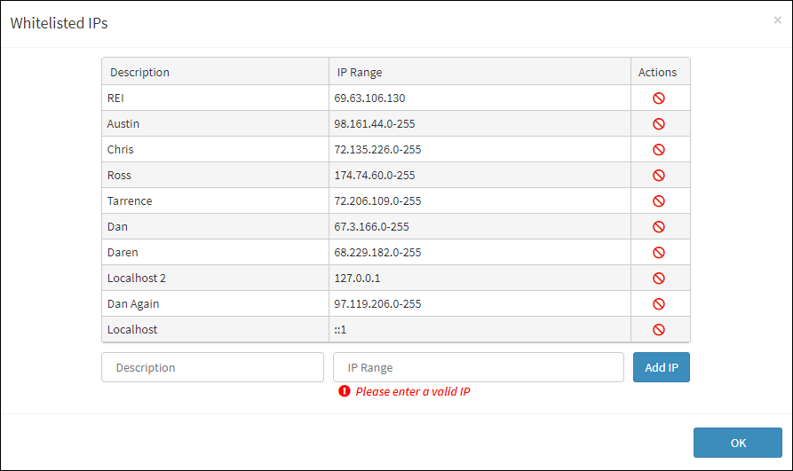793x471 pixels.
Task: Click the Description column header
Action: coord(216,72)
